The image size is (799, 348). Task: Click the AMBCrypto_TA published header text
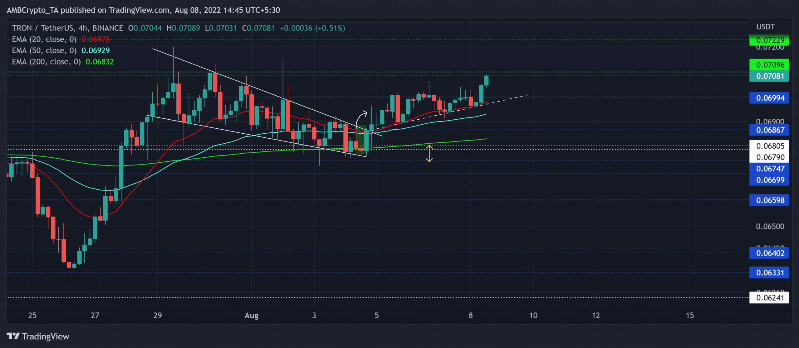point(143,10)
